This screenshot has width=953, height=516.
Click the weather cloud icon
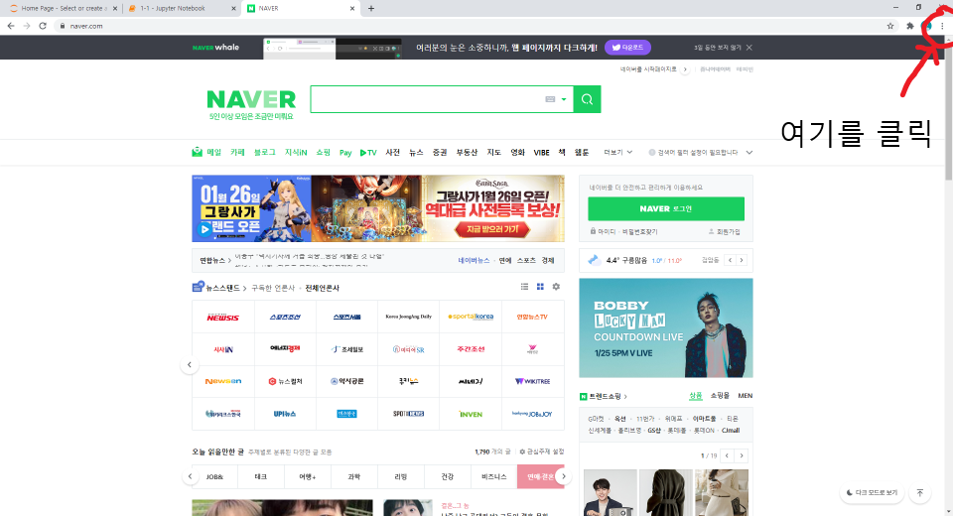coord(595,260)
